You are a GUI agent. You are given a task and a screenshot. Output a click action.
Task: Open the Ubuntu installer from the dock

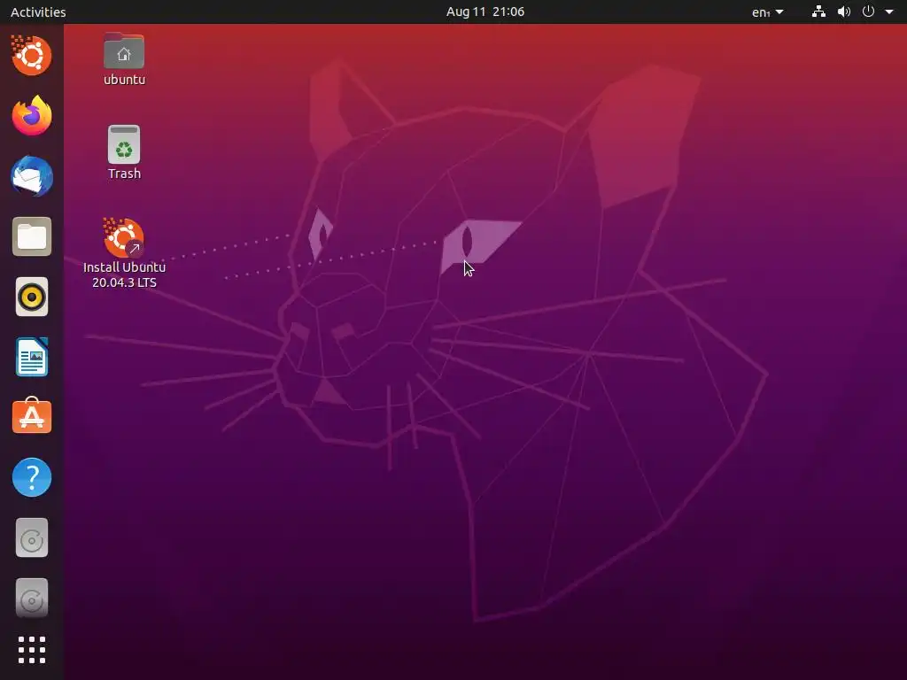click(32, 56)
